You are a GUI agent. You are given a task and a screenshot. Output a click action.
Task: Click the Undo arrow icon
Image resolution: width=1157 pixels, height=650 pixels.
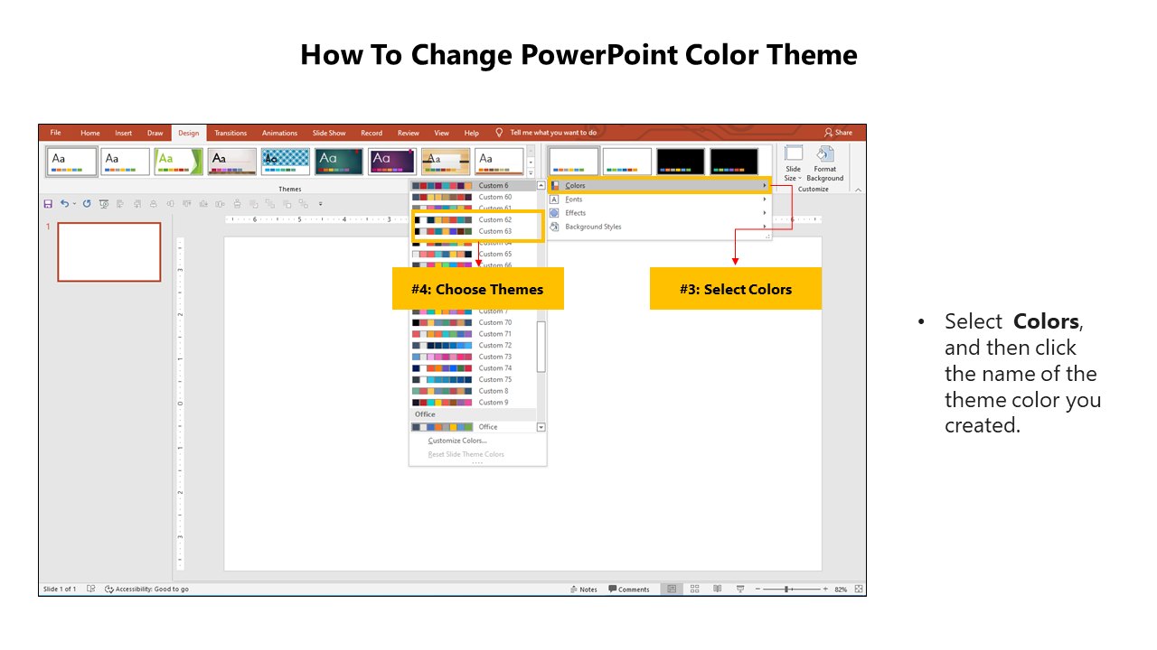click(64, 204)
